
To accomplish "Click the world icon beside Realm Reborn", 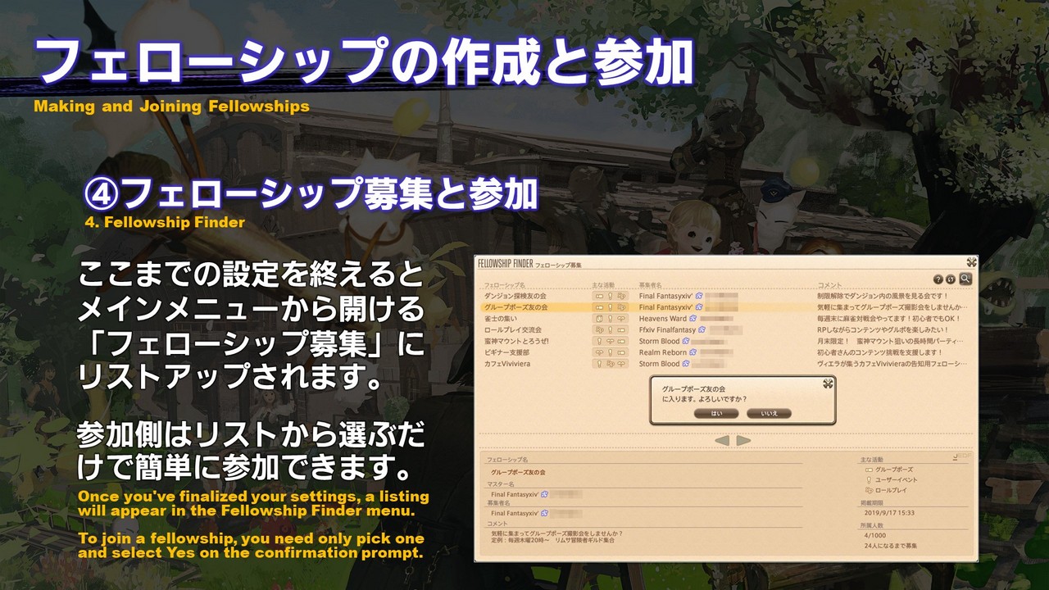I will tap(694, 352).
